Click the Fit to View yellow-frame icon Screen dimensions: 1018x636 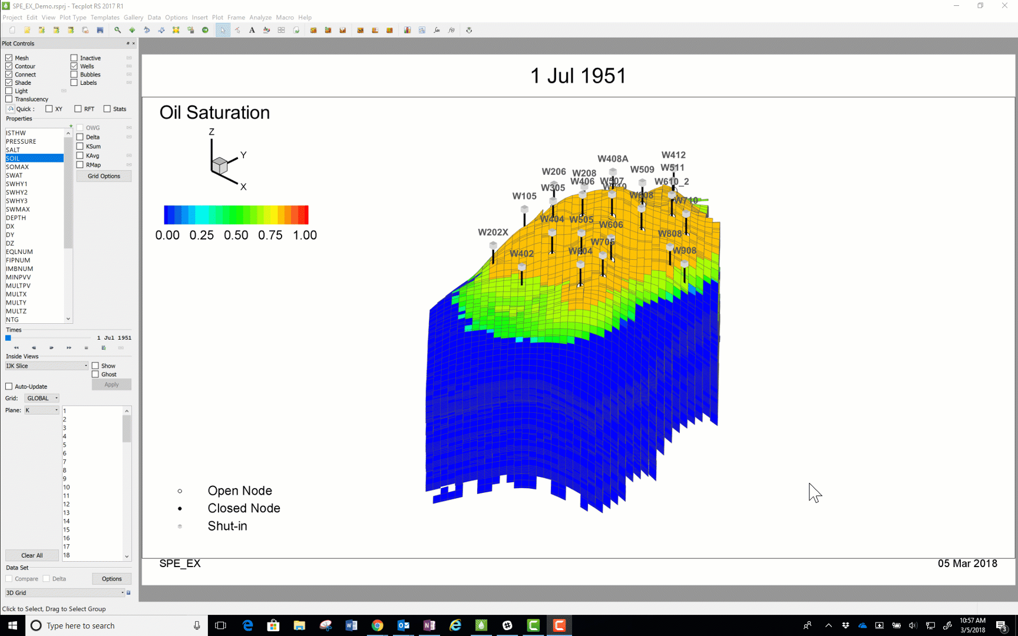tap(176, 30)
